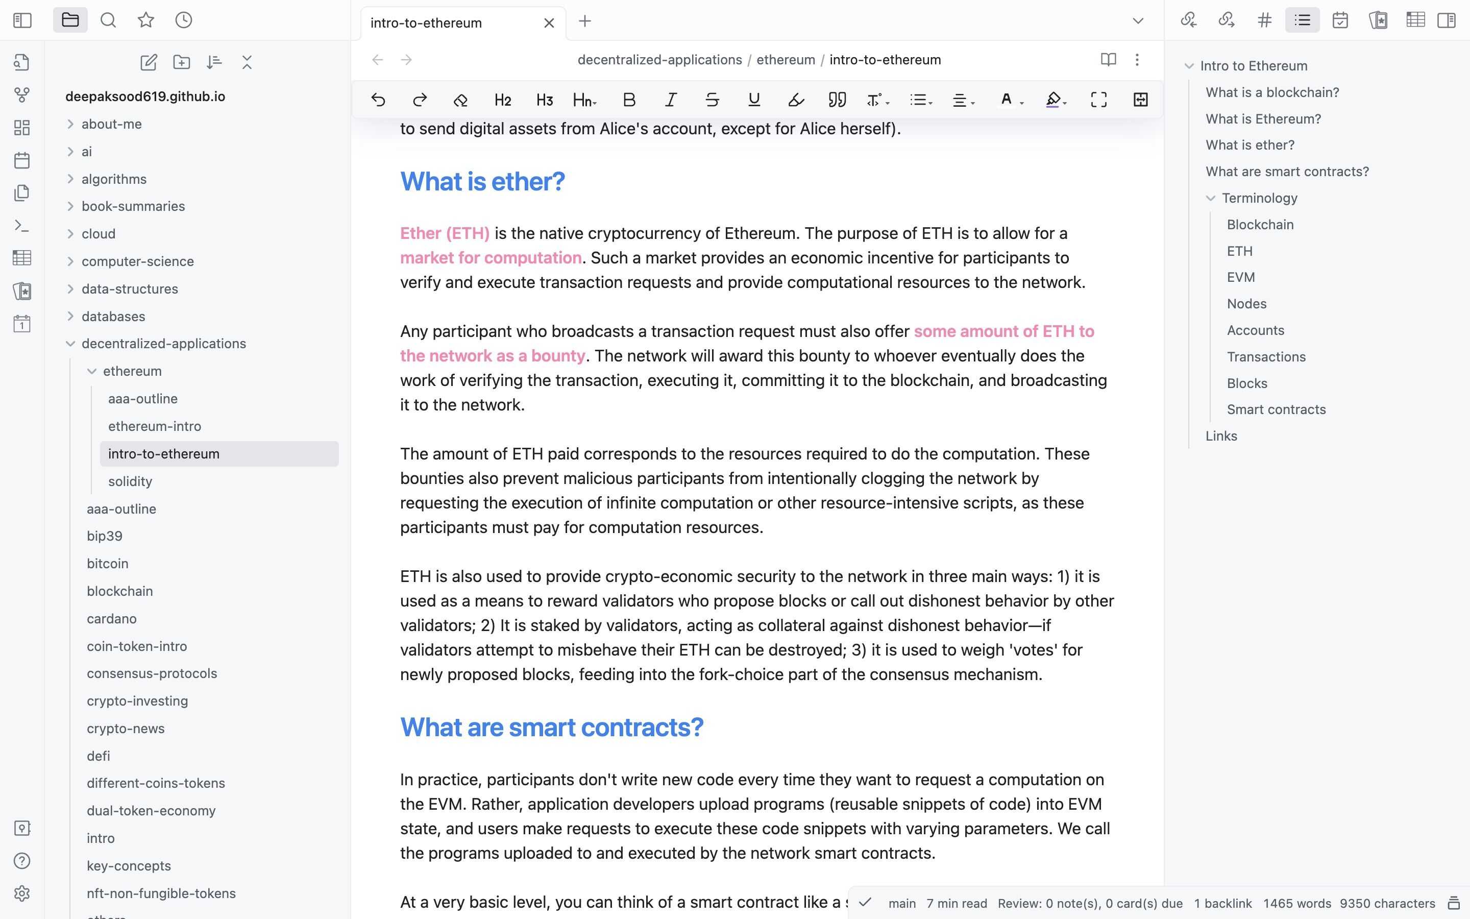Click the main branch status item

902,904
